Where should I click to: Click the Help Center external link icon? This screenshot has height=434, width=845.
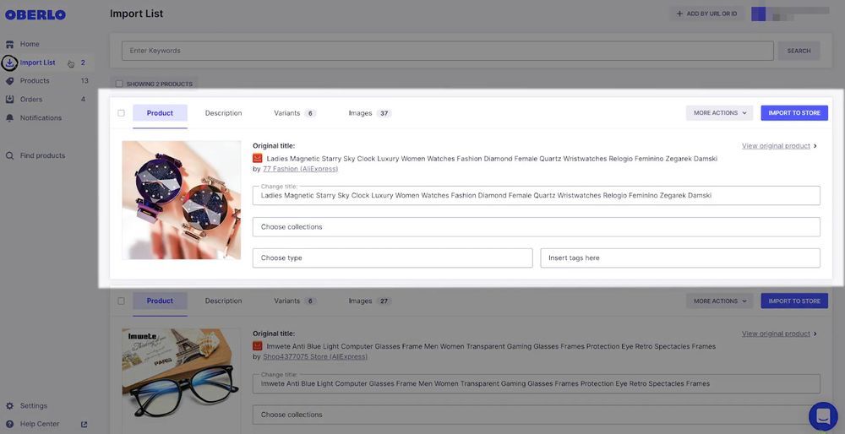(84, 425)
